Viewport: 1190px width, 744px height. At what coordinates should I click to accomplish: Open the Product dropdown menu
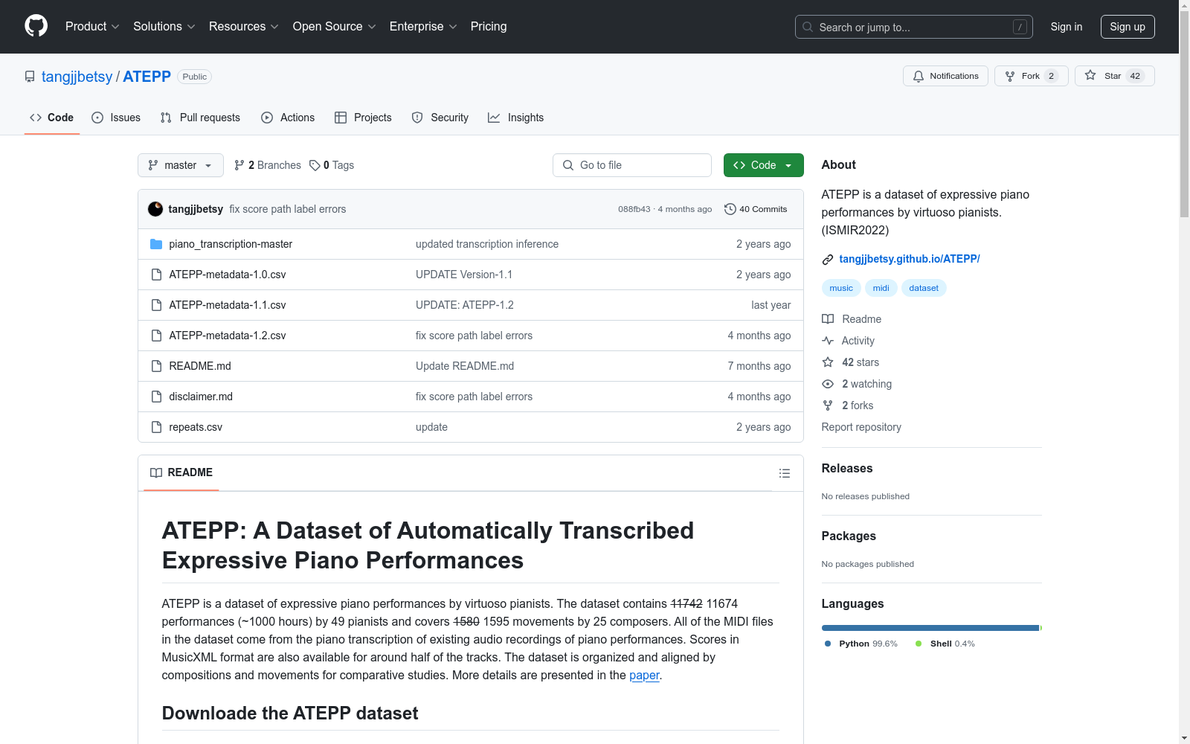(x=92, y=27)
